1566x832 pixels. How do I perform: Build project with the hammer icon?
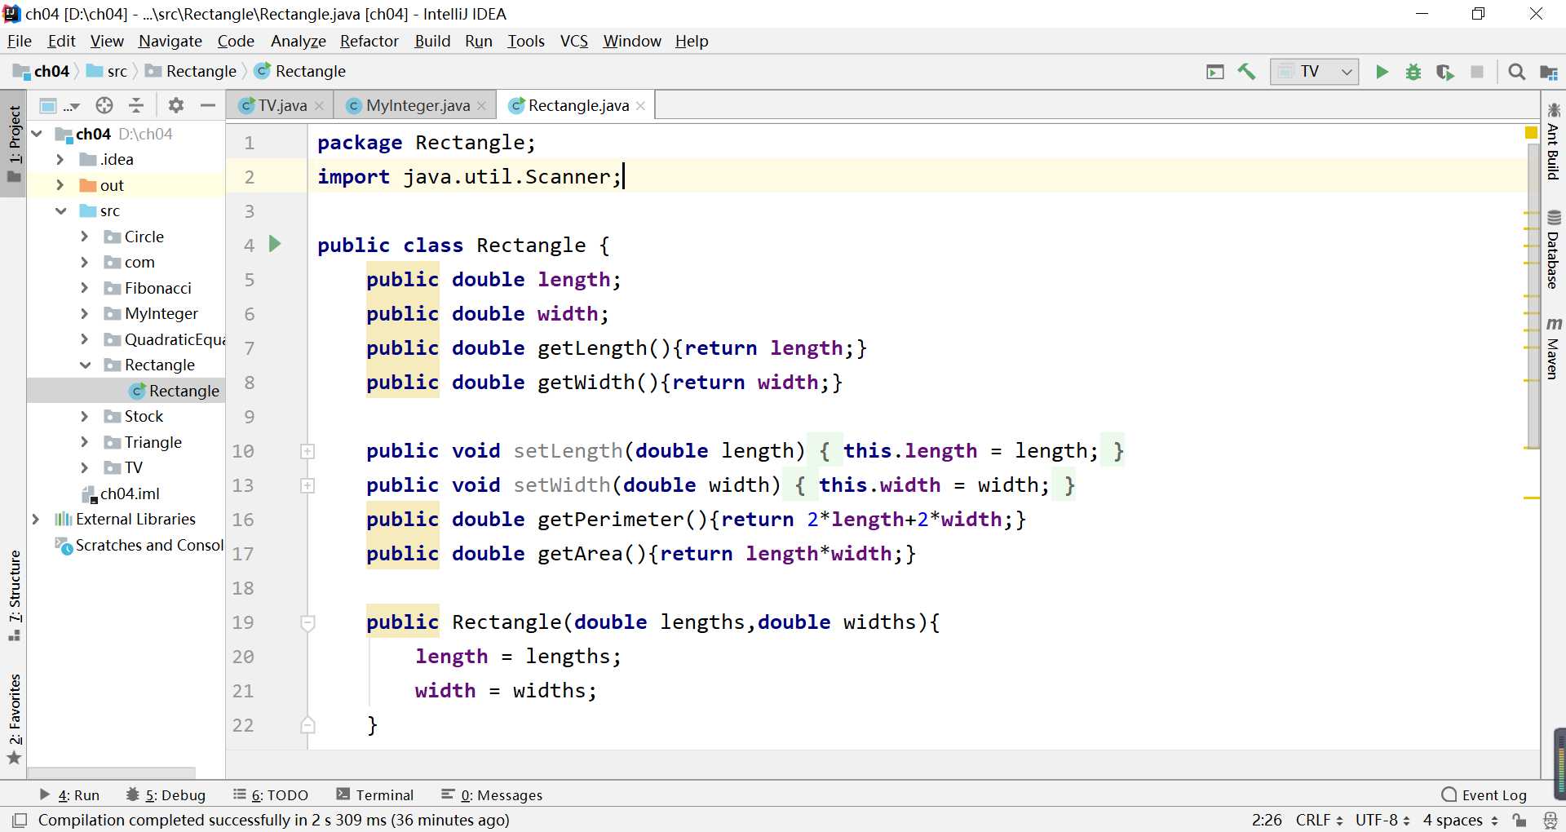[x=1246, y=72]
